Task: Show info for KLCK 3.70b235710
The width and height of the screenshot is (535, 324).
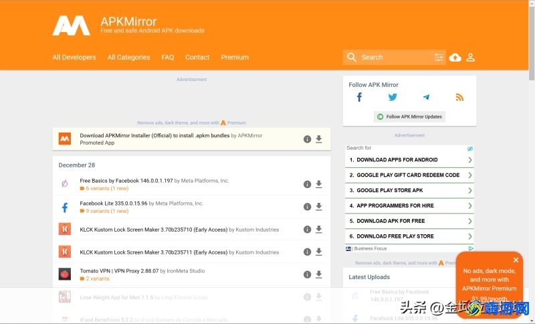Action: coord(307,230)
